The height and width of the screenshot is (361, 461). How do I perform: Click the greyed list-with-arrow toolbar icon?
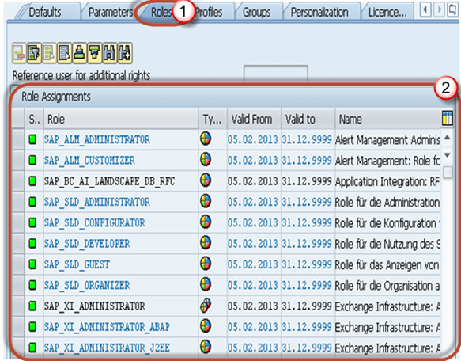(49, 53)
